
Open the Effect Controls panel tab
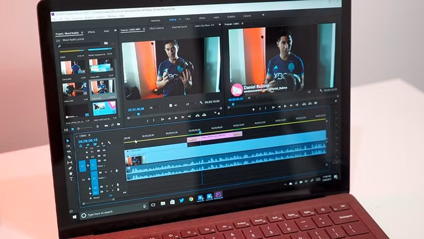157,28
